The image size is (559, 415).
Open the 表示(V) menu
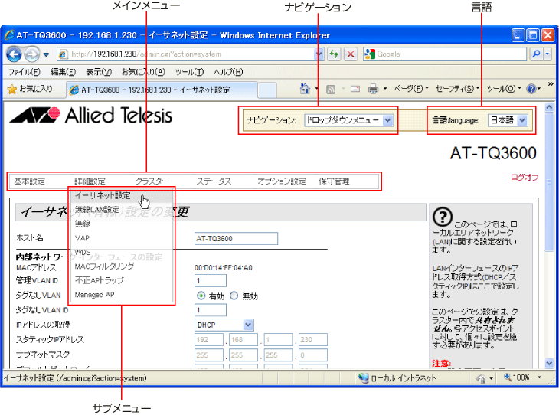point(98,72)
